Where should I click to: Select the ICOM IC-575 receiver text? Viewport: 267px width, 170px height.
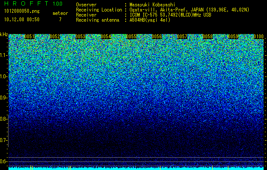[x=170, y=15]
